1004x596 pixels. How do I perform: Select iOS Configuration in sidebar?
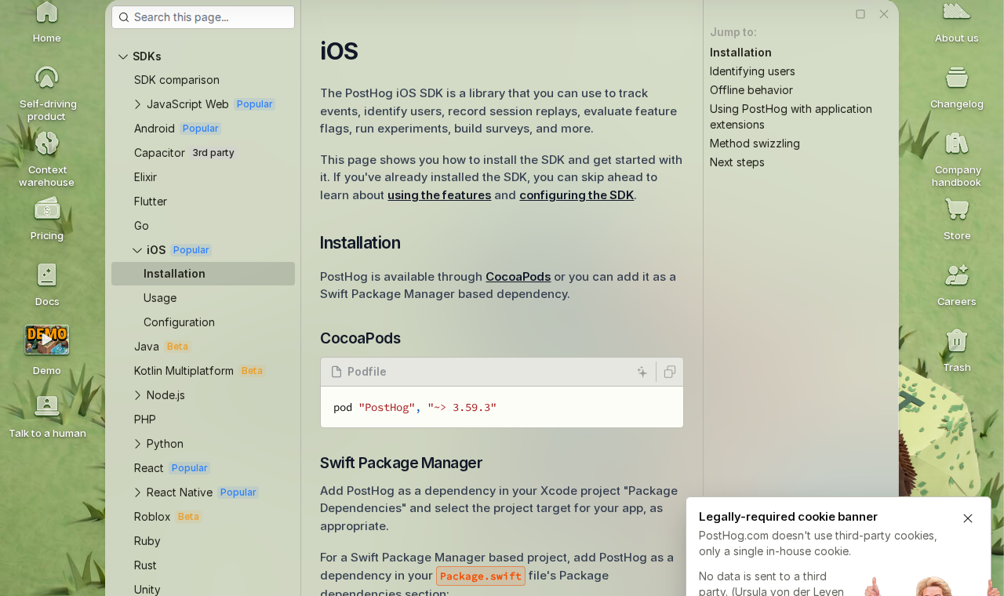click(179, 322)
